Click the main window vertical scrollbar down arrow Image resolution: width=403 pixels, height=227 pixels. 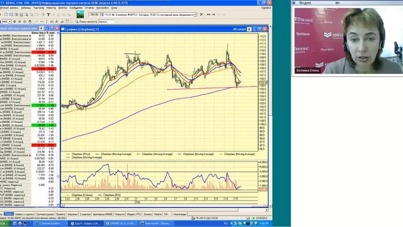pos(270,206)
